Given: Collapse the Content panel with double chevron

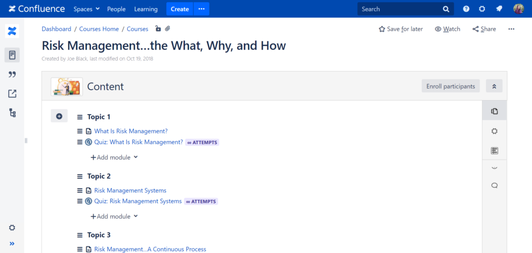Looking at the screenshot, I should tap(494, 86).
